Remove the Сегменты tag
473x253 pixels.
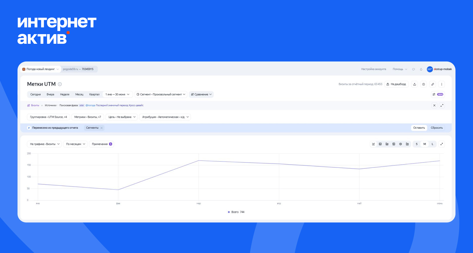tap(102, 128)
